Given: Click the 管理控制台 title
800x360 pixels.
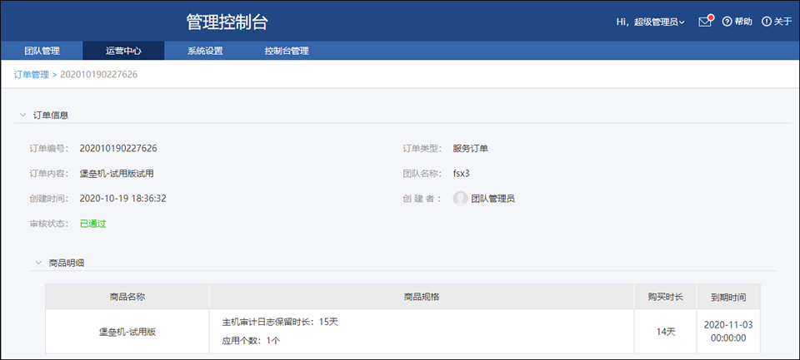Looking at the screenshot, I should (x=227, y=22).
